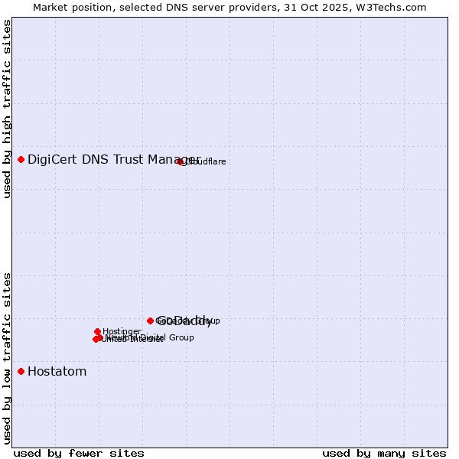Click the chart title mentioning W3Techs.com
Viewport: 459px width, 459px height.
pos(230,7)
